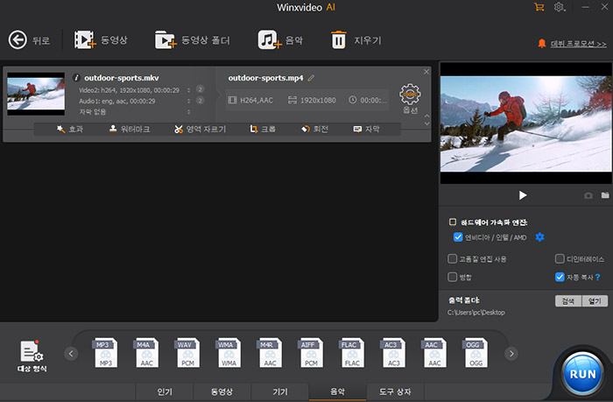Switch to 도구 상자 toolbox tab
Screen dimensions: 613x402
[x=395, y=391]
